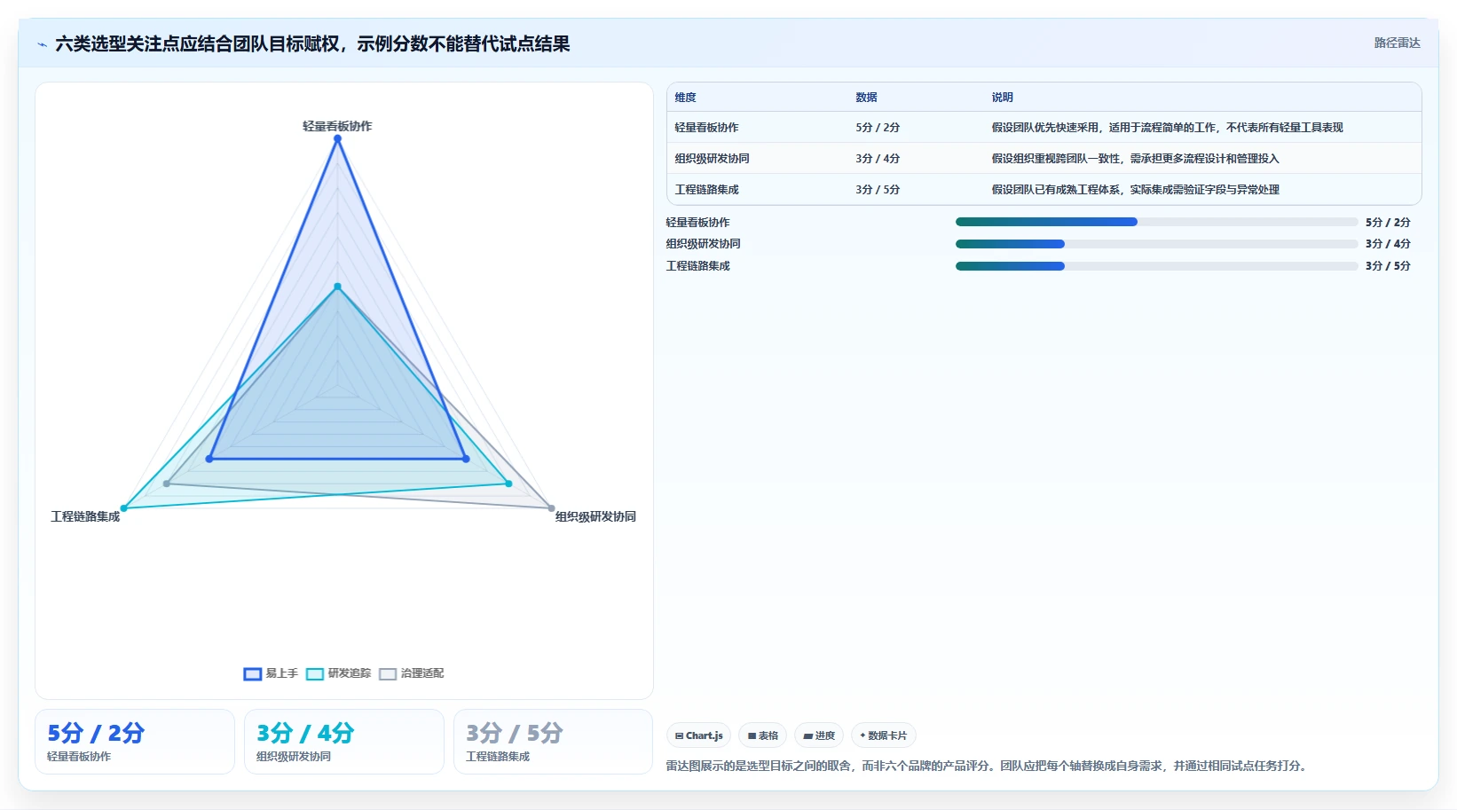
Task: Click the gray data point at 组织级研发协同 vertex
Action: 551,508
